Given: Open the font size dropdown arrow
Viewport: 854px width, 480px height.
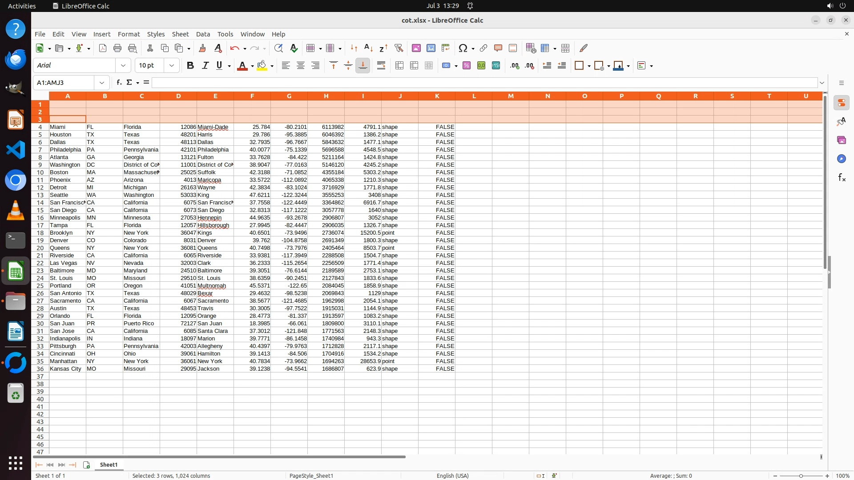Looking at the screenshot, I should 172,66.
